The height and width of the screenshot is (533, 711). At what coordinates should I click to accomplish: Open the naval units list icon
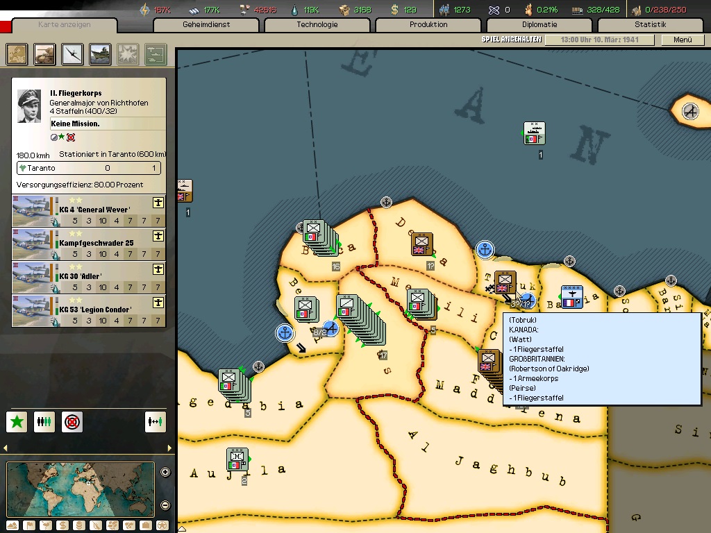tap(101, 53)
